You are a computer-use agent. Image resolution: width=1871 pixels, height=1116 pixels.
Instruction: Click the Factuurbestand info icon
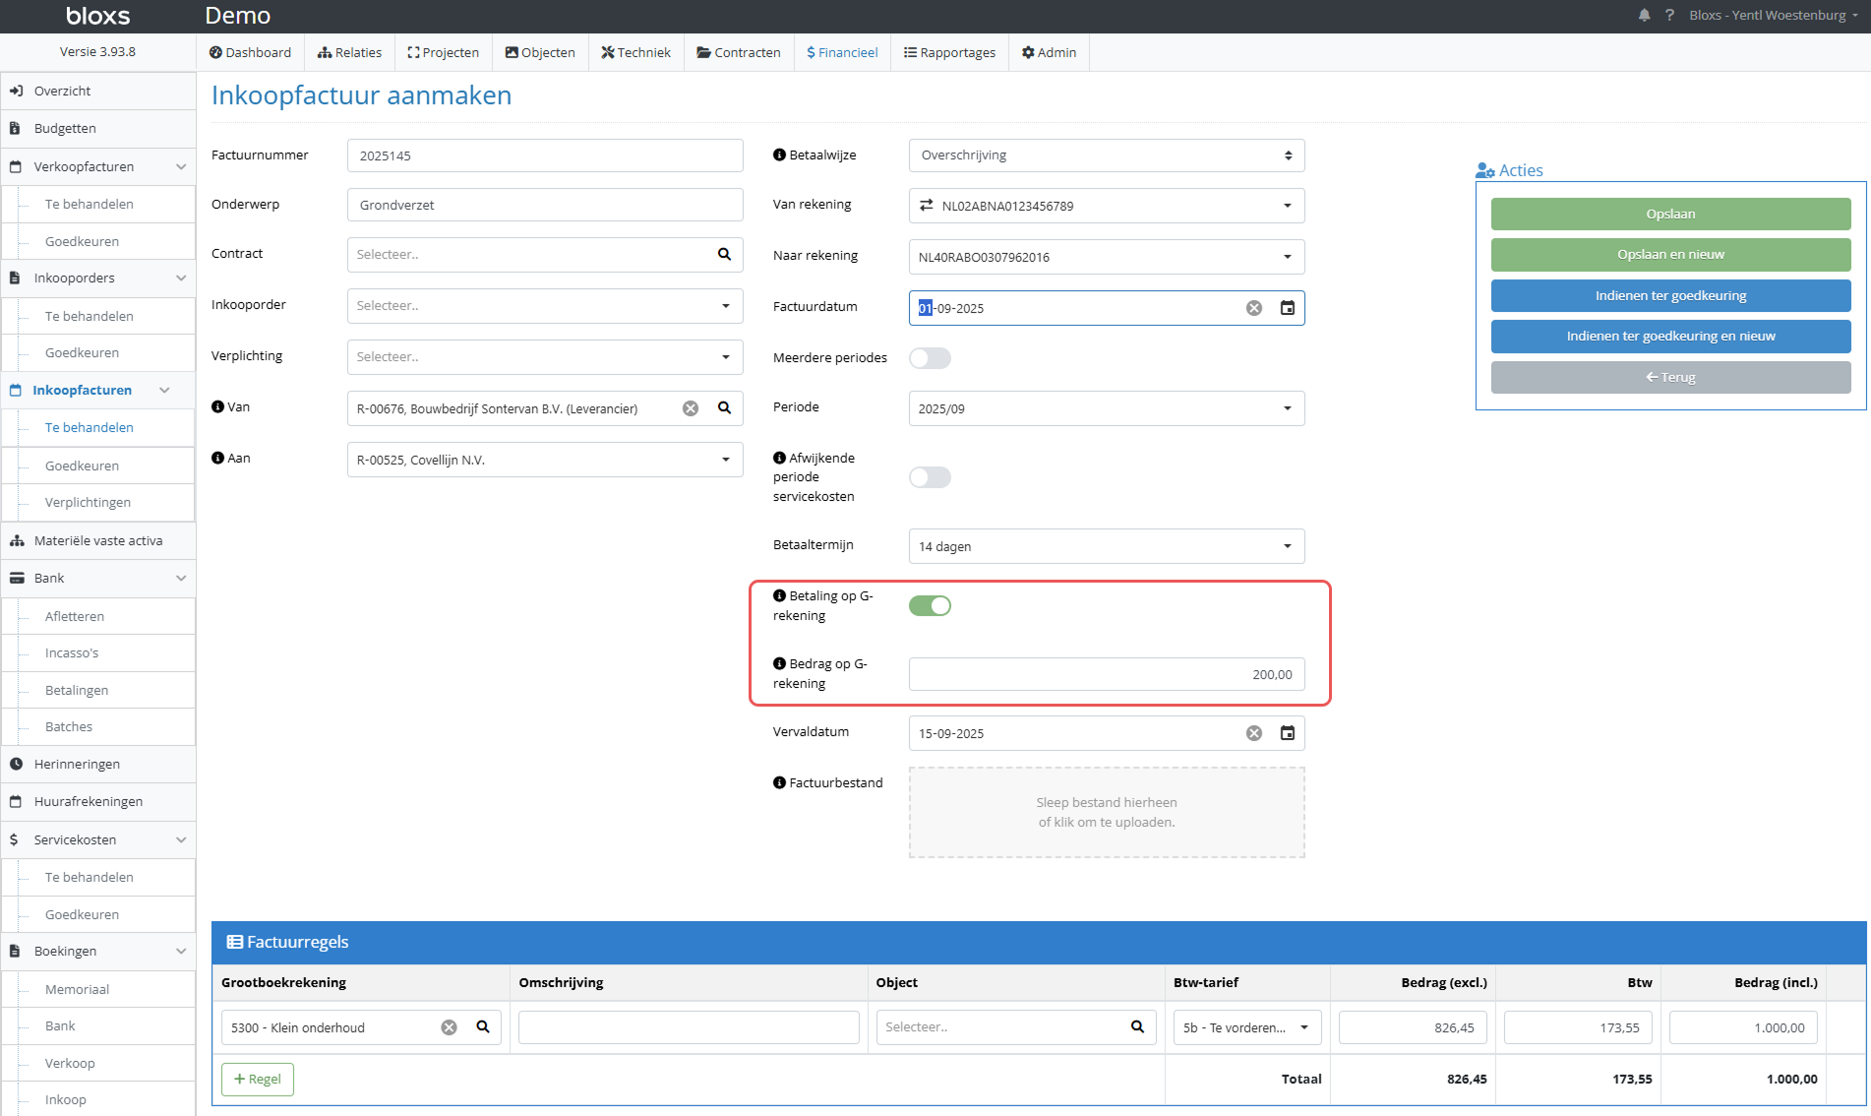pyautogui.click(x=779, y=782)
